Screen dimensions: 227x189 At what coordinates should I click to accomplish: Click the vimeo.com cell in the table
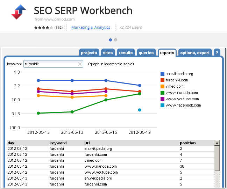click(x=93, y=160)
